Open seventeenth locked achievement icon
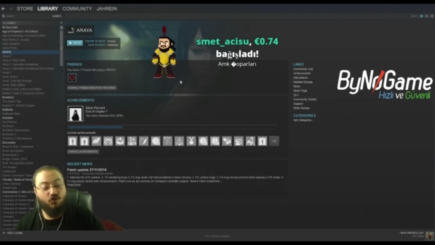Screen dimensions: 435x245 (262, 141)
